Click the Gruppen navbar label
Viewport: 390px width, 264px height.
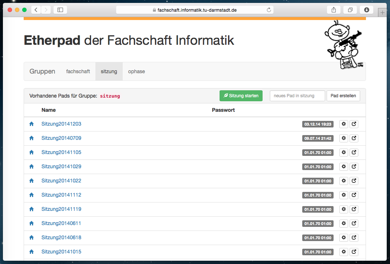(x=42, y=71)
